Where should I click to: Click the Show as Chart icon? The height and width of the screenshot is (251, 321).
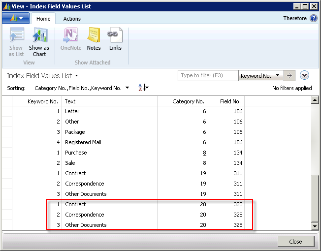[x=39, y=37]
